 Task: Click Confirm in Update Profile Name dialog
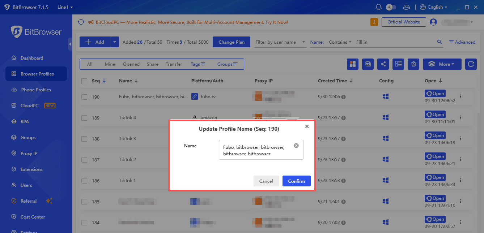297,181
